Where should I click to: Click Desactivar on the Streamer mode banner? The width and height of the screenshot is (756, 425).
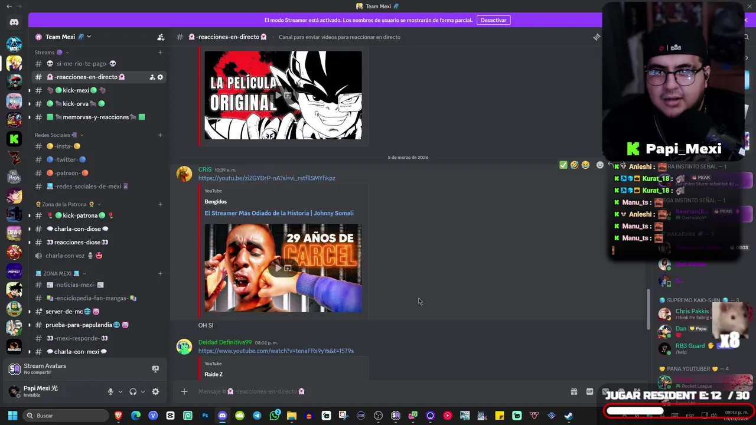click(x=493, y=20)
